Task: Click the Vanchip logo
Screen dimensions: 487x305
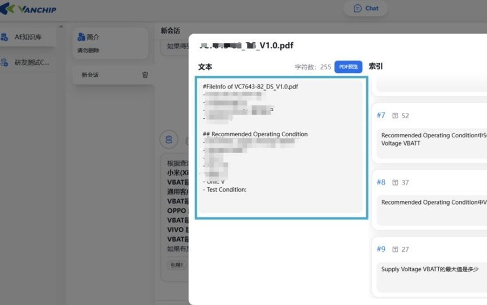Action: pyautogui.click(x=28, y=9)
